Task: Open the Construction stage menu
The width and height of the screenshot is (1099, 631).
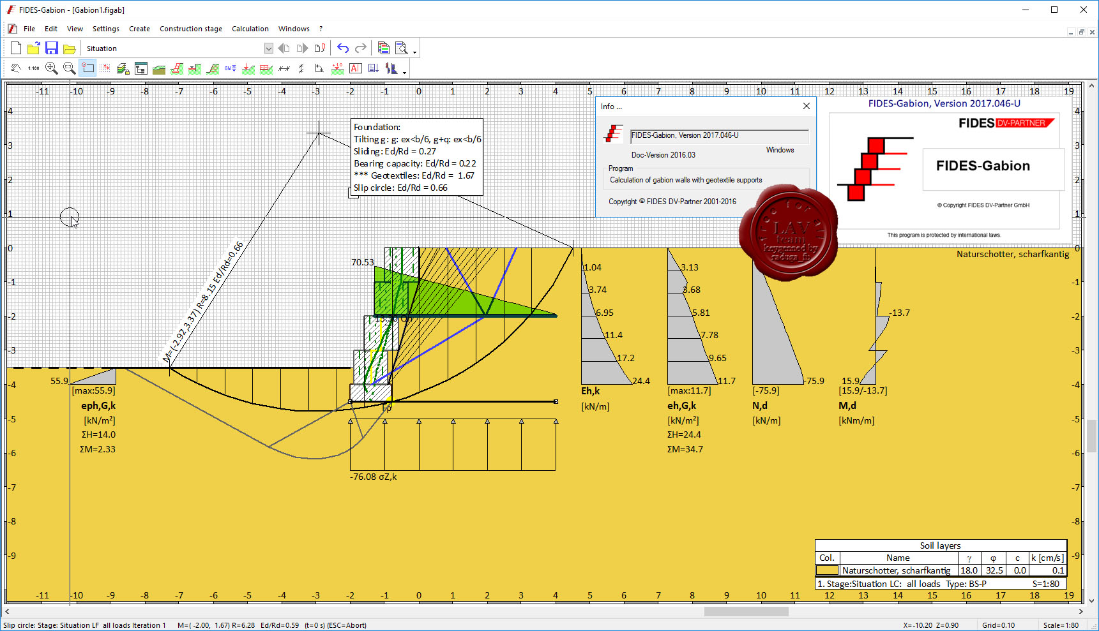Action: (191, 29)
